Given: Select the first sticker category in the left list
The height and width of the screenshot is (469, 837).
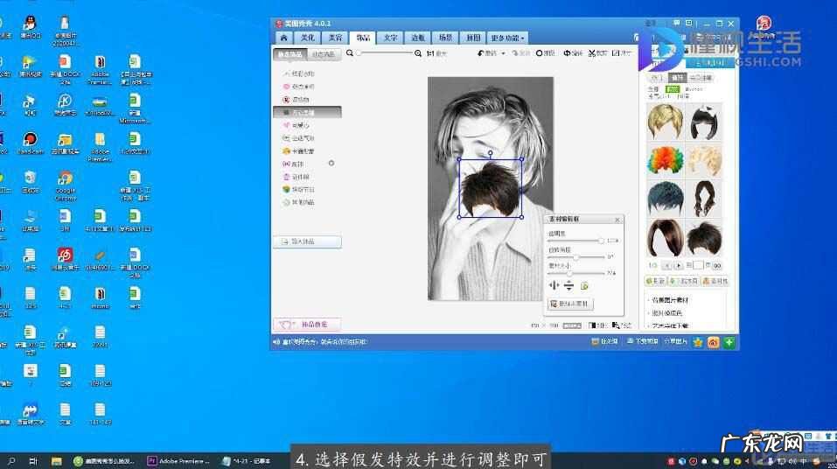Looking at the screenshot, I should point(299,73).
